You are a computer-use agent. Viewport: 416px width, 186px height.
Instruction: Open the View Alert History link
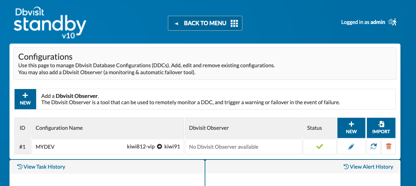[368, 167]
